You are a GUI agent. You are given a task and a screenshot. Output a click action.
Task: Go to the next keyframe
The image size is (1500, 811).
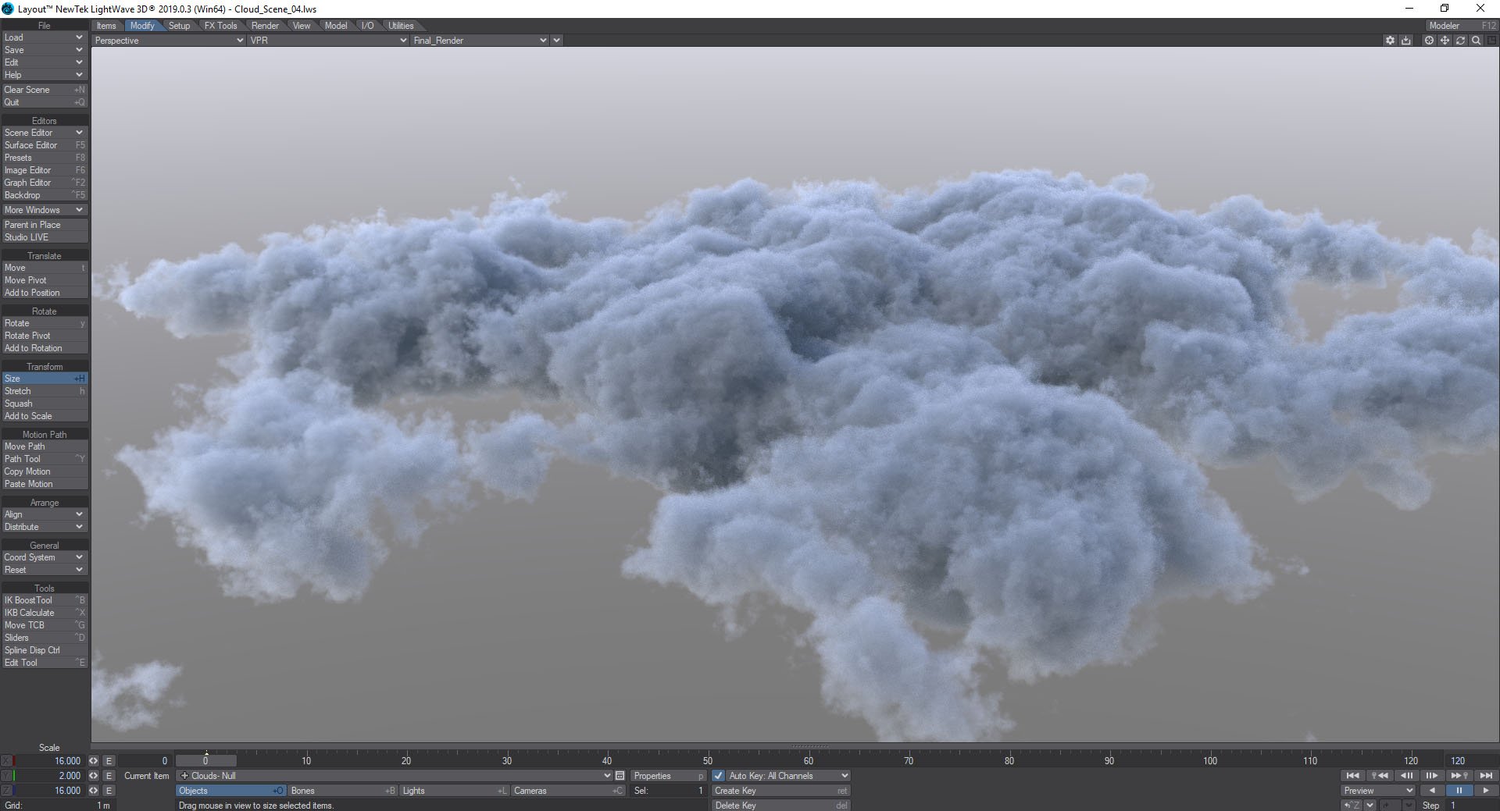[1459, 776]
